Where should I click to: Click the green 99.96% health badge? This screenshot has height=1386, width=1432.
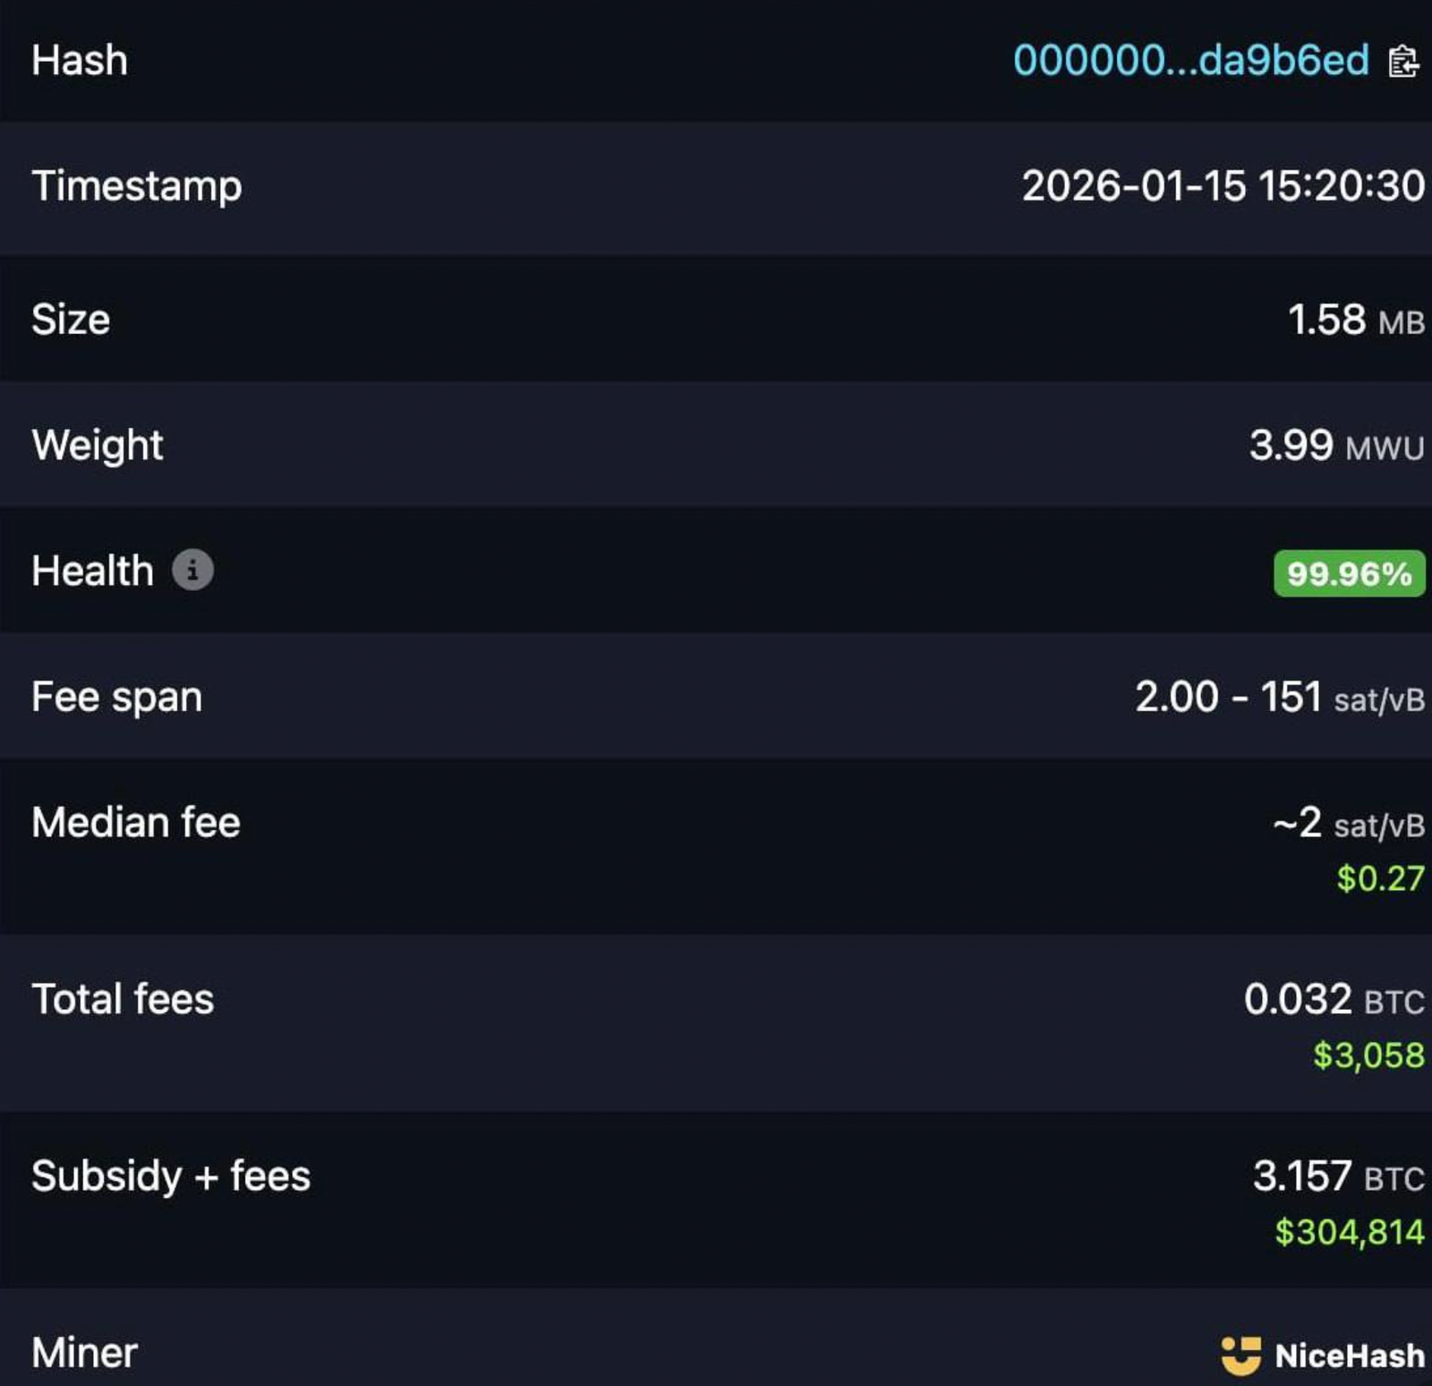[1349, 573]
